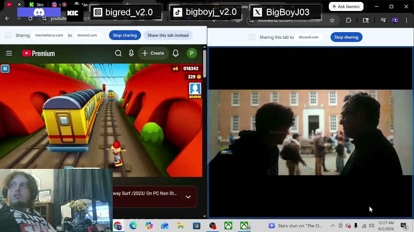Select discord.com chip in right sharing bar

click(x=309, y=37)
